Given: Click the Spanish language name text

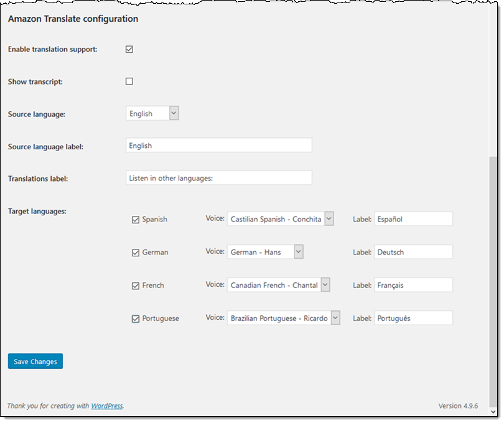Looking at the screenshot, I should pyautogui.click(x=154, y=220).
